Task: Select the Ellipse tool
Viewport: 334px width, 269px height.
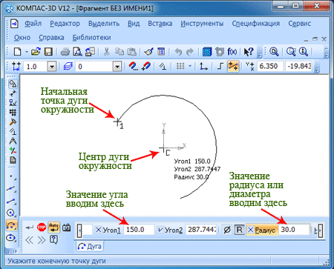Action: [11, 238]
